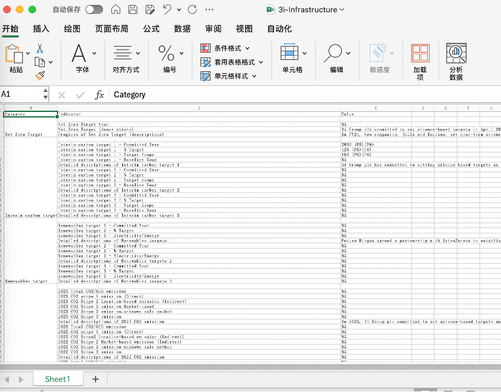Expand the Copy options dropdown arrow
The height and width of the screenshot is (392, 501).
50,62
